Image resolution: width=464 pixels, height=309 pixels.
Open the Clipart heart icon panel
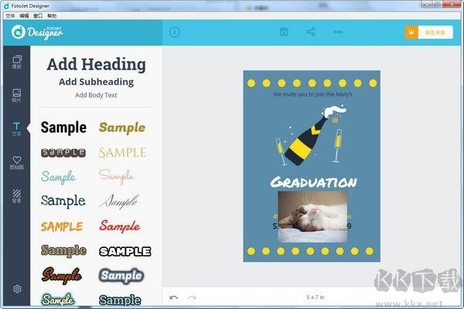point(17,163)
